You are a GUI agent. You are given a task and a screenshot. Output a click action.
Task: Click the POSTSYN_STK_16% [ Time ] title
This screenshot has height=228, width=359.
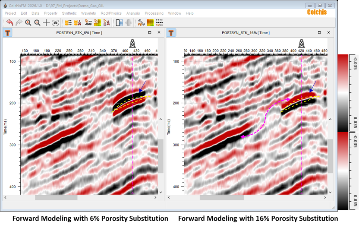pyautogui.click(x=246, y=33)
